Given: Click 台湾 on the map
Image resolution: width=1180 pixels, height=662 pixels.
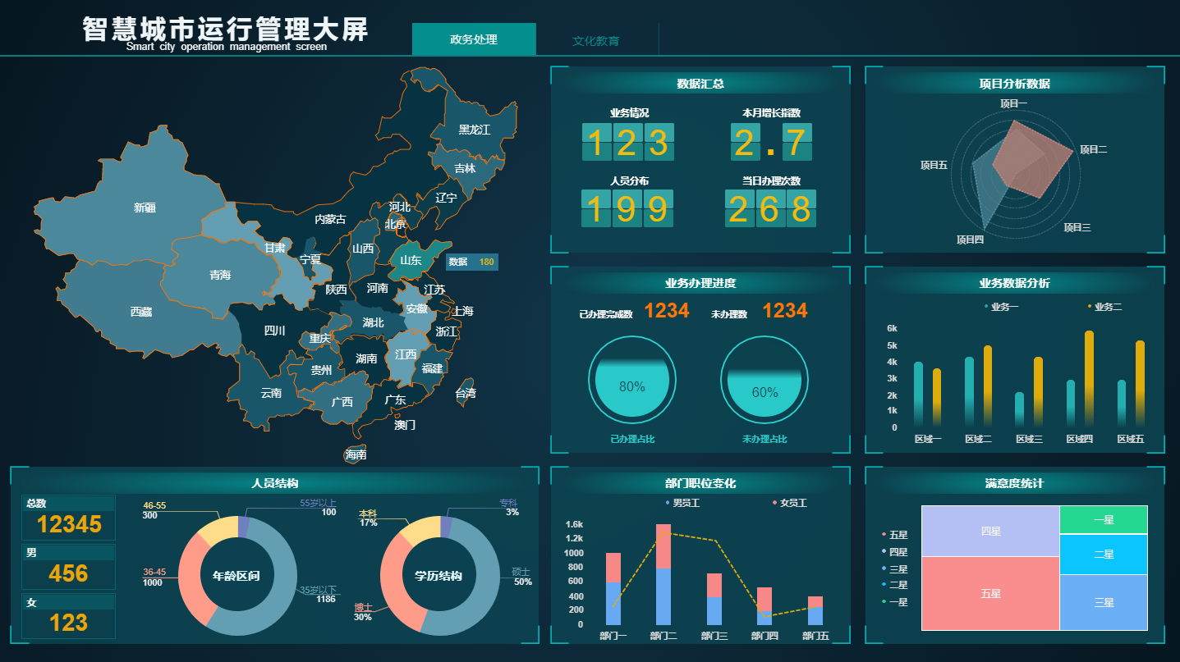Looking at the screenshot, I should pyautogui.click(x=466, y=393).
